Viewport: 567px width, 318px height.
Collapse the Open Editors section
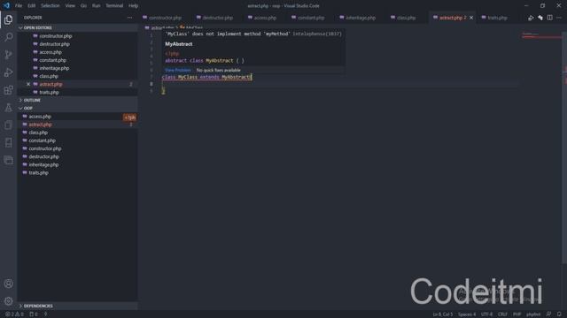(x=37, y=27)
